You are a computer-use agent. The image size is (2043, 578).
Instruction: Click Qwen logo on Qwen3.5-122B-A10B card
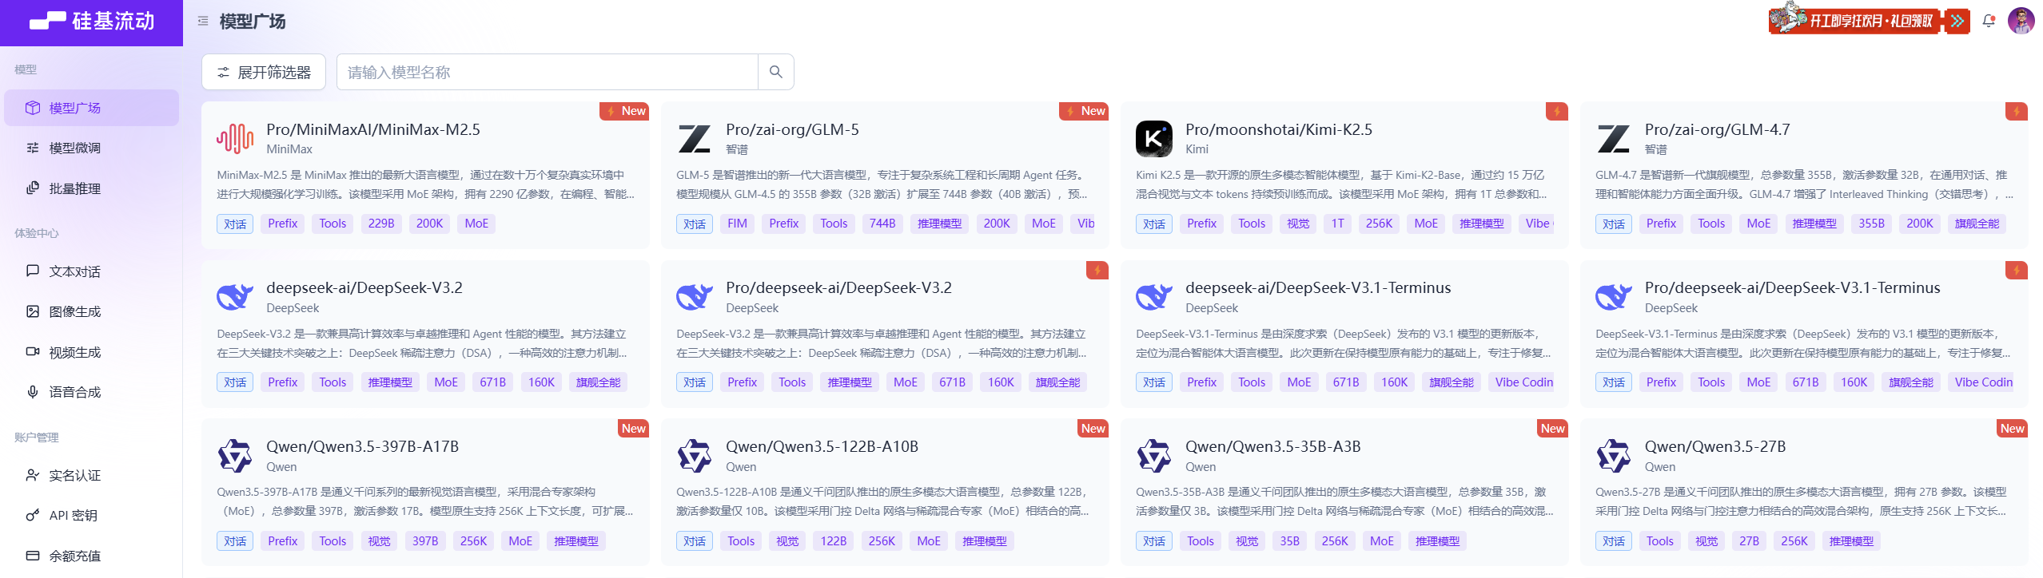point(695,456)
